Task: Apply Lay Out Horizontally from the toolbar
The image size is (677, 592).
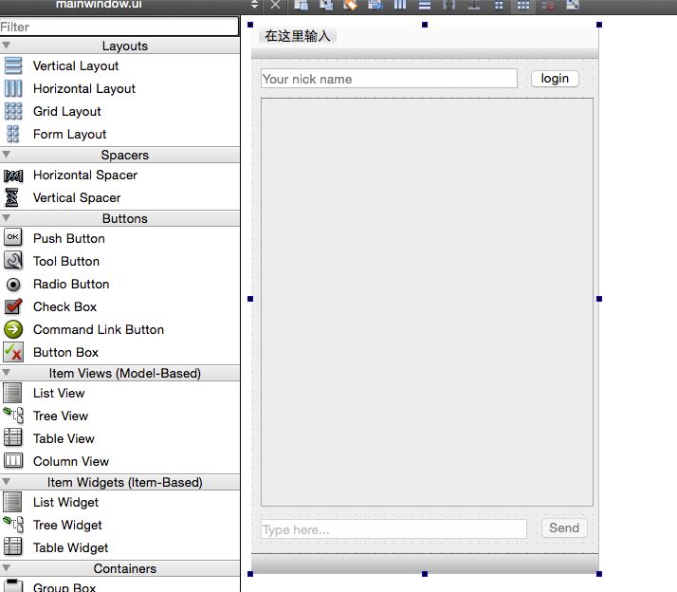Action: tap(400, 5)
